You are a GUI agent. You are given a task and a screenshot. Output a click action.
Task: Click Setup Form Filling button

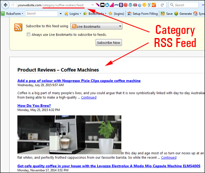pyautogui.click(x=142, y=13)
